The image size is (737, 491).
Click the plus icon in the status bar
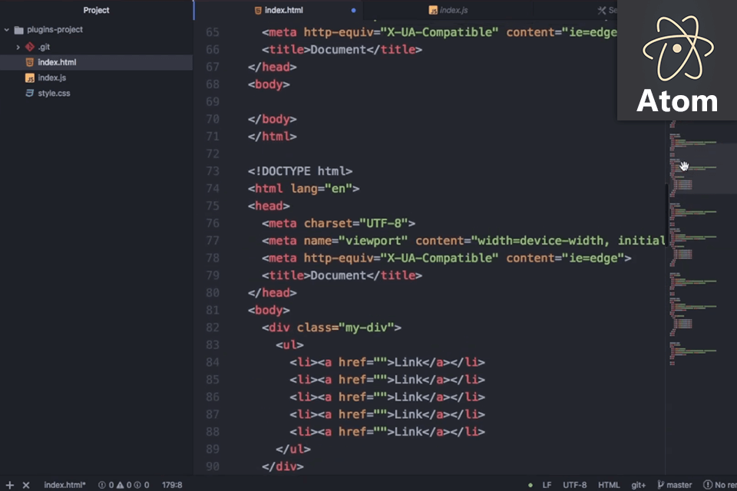click(10, 485)
